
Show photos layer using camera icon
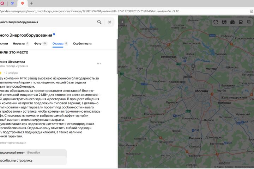[x=232, y=22]
